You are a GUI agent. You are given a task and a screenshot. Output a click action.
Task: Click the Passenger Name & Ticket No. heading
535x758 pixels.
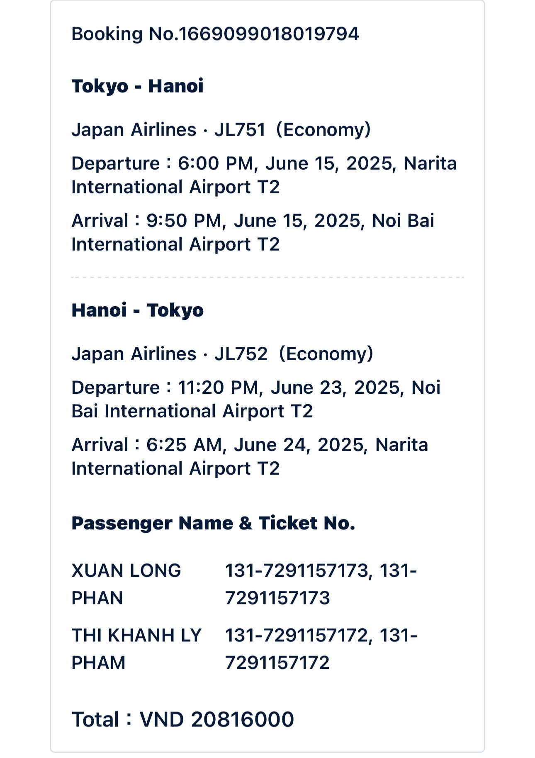[213, 523]
